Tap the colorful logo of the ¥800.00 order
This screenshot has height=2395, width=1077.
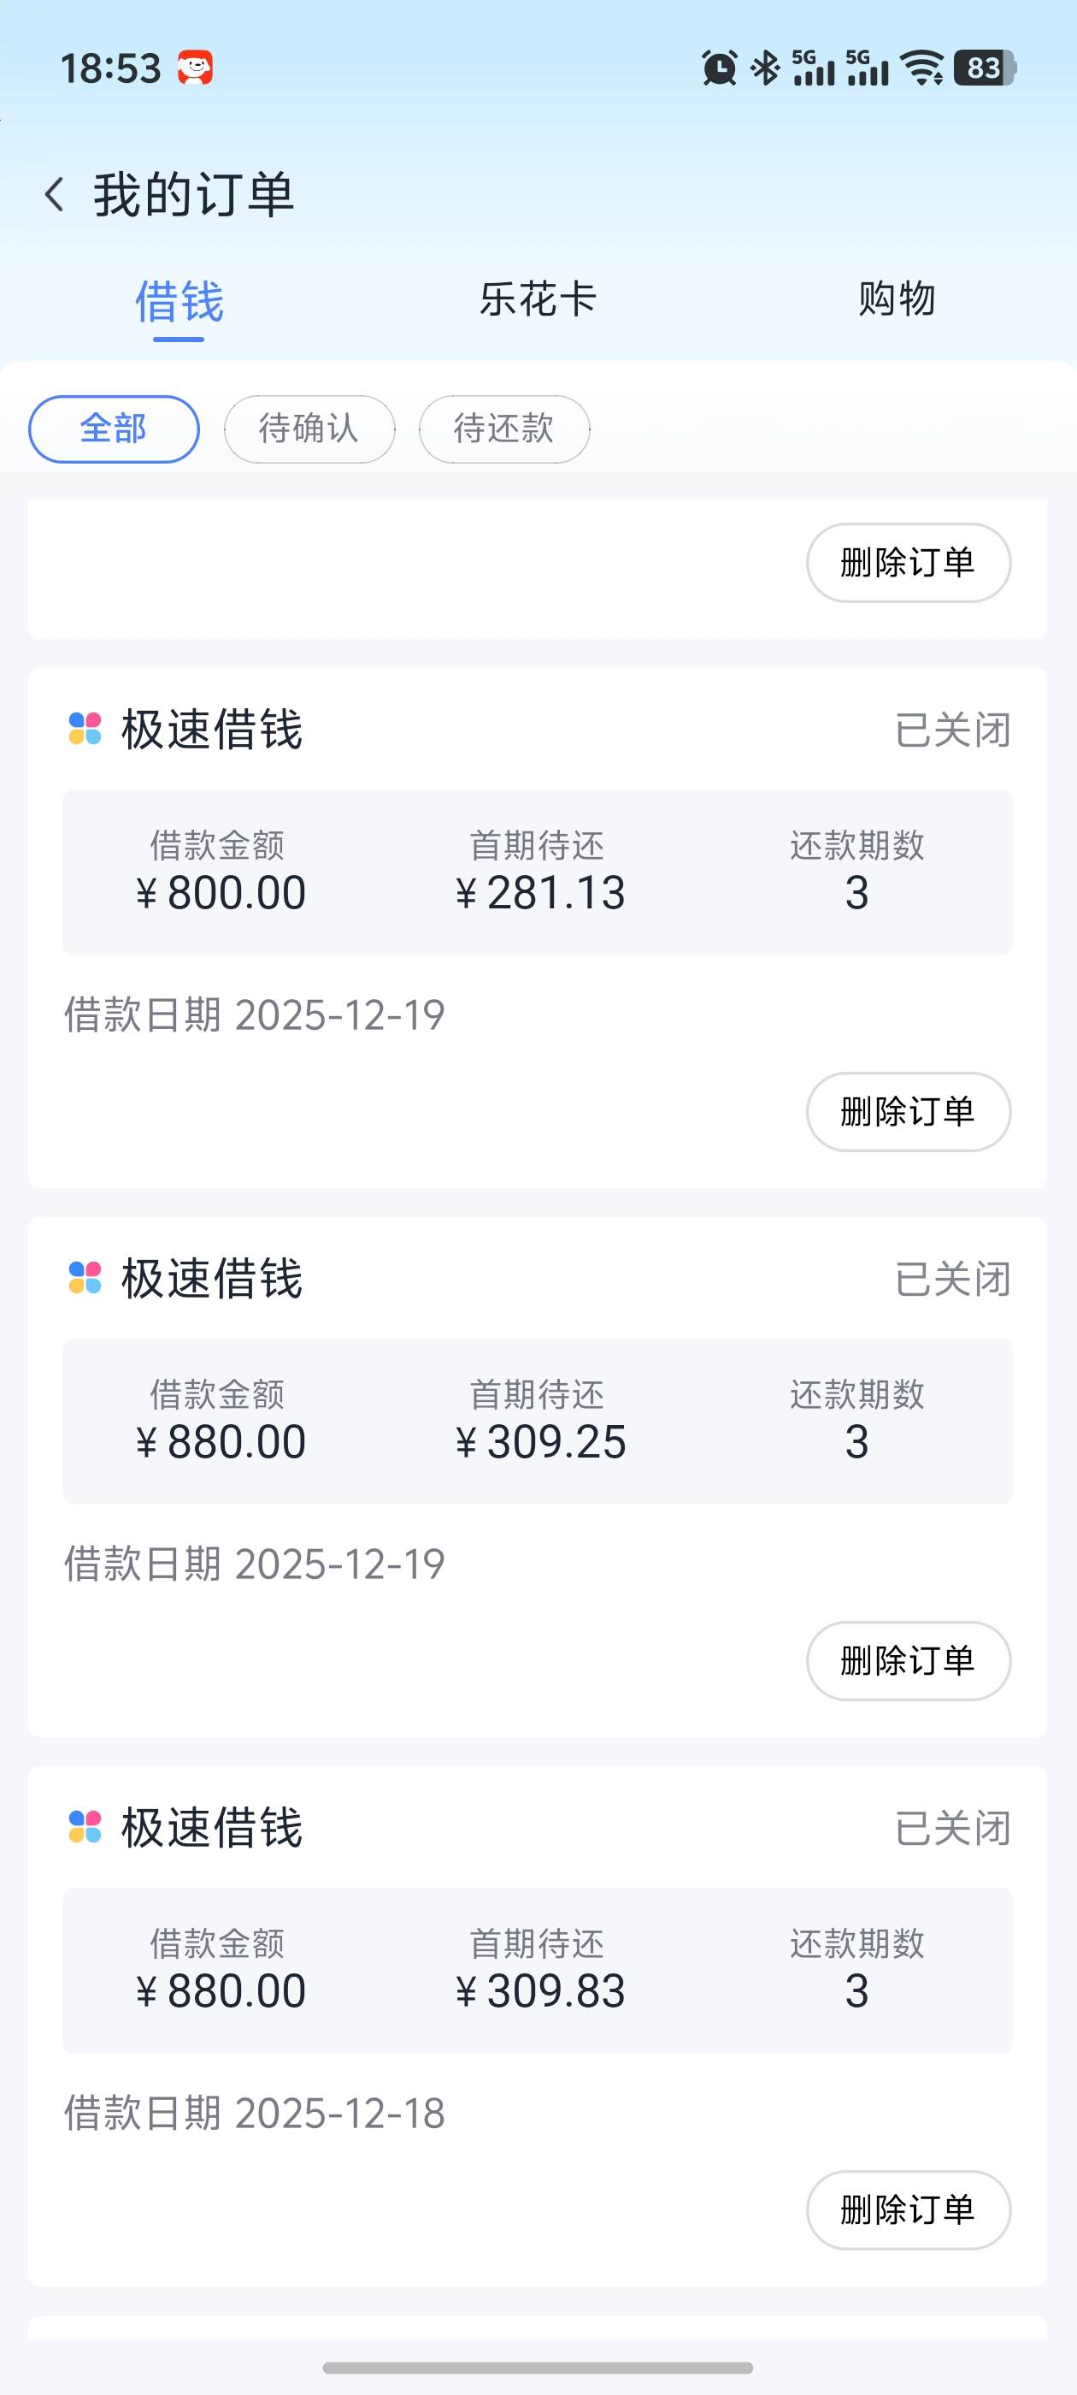coord(85,729)
